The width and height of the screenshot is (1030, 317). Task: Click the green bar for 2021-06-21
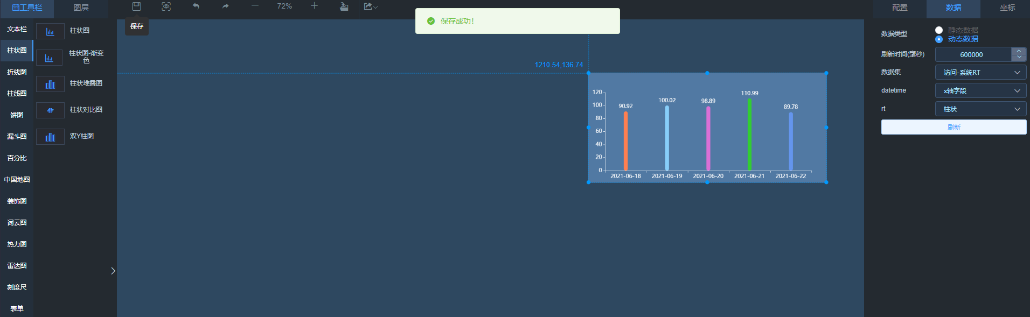click(x=749, y=135)
